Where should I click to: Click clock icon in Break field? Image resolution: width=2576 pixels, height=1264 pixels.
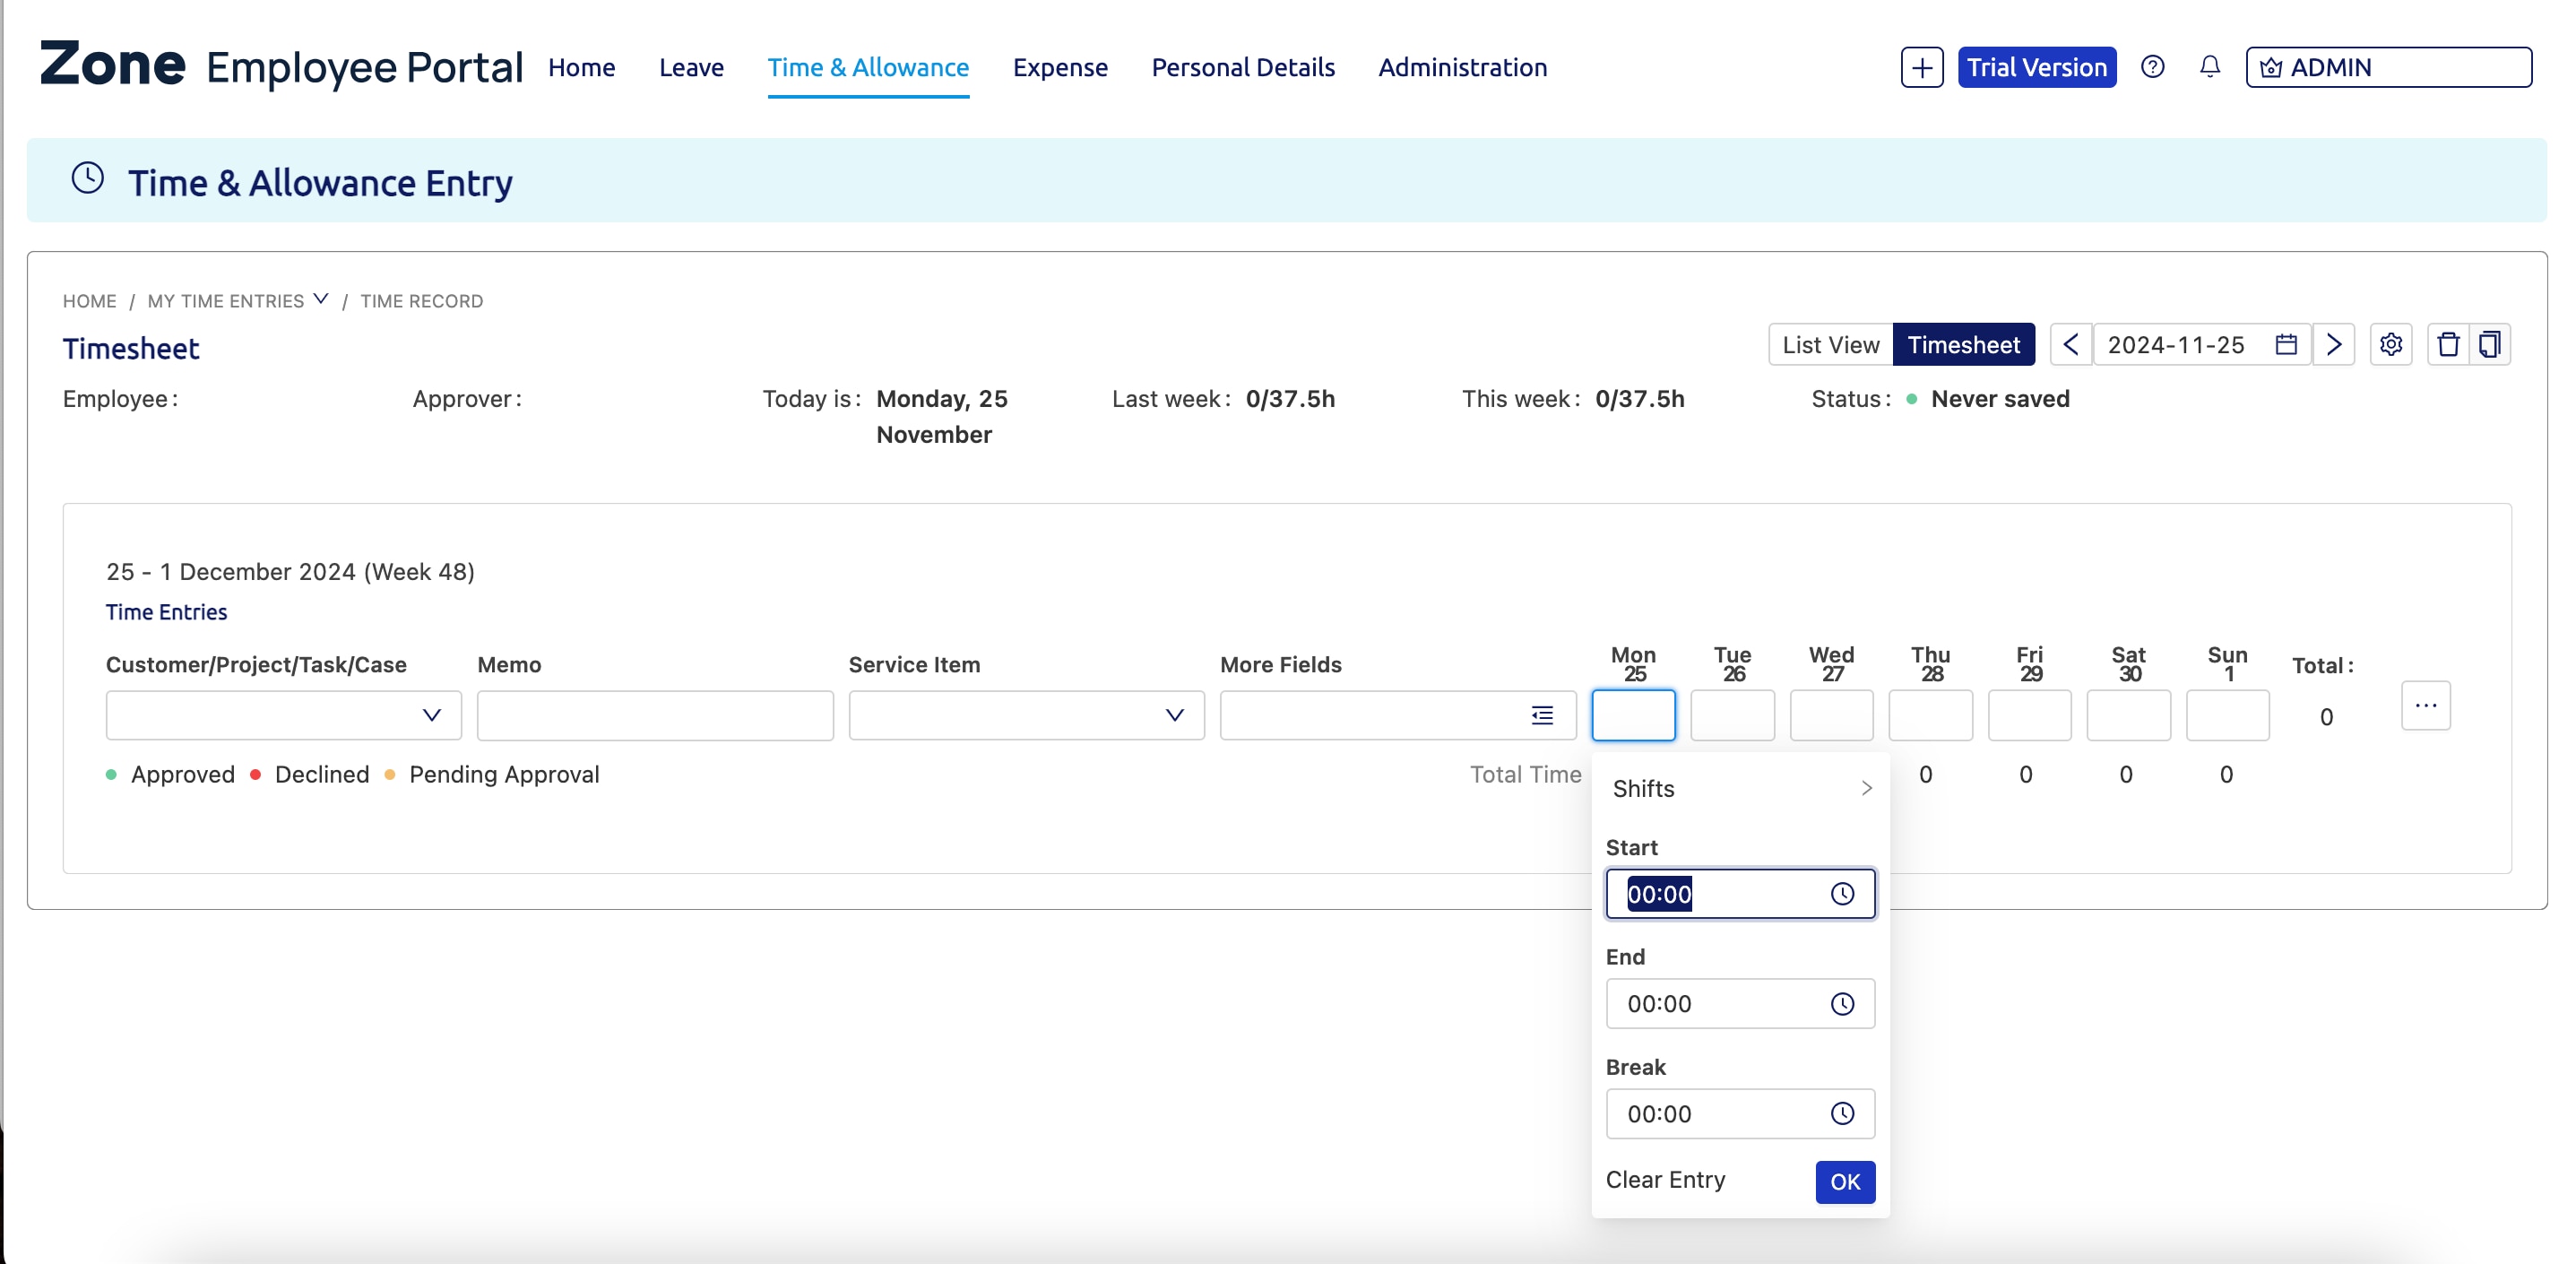(1842, 1114)
